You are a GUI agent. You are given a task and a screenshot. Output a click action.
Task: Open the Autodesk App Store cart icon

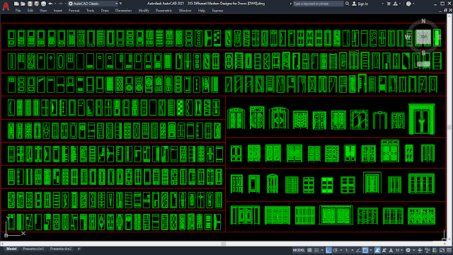389,4
